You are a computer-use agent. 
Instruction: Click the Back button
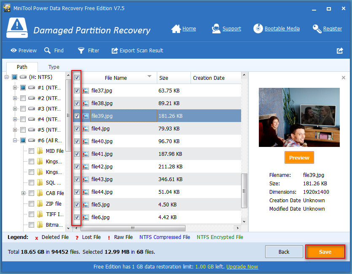point(284,252)
